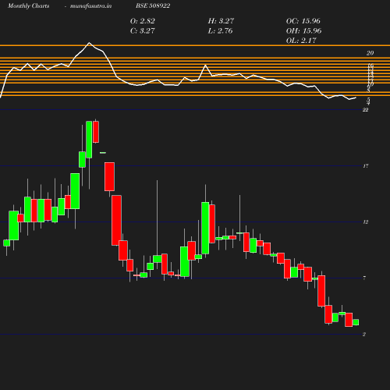Click the "Monthly Charts" title text

(x=29, y=6)
